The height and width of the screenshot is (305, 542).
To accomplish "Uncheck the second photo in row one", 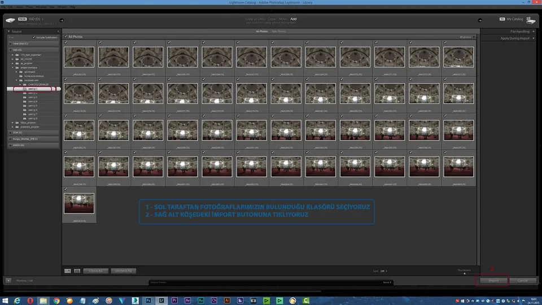I will pyautogui.click(x=100, y=42).
